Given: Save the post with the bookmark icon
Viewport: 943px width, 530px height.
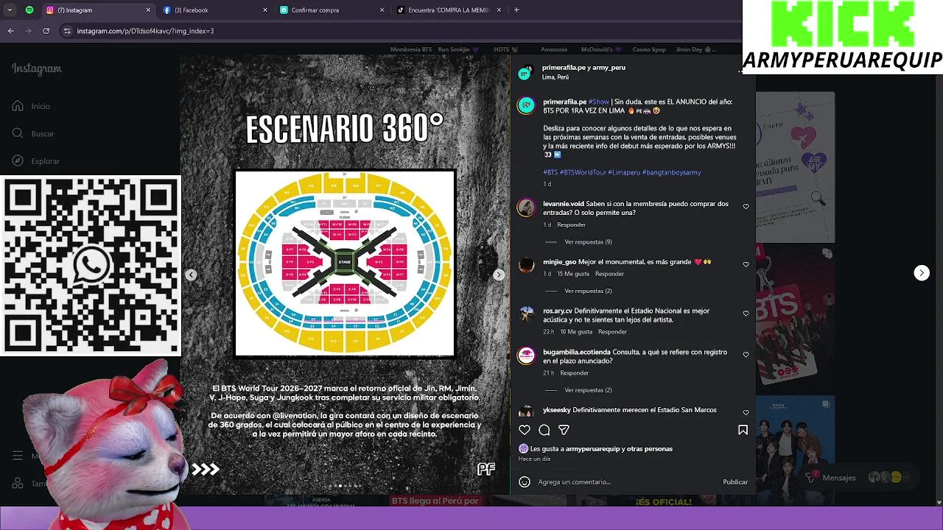Looking at the screenshot, I should (x=743, y=430).
